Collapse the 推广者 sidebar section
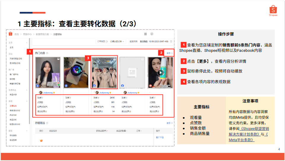This screenshot has width=285, height=161. tap(27, 70)
